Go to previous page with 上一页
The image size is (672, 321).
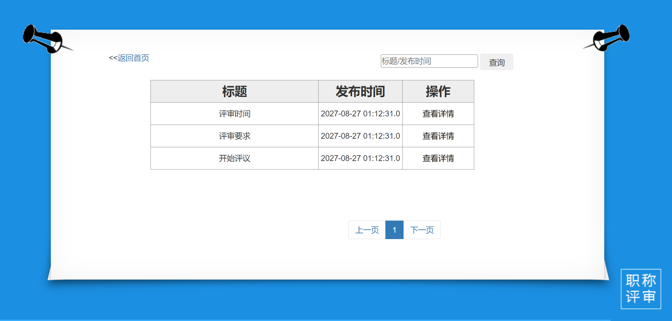tap(367, 230)
